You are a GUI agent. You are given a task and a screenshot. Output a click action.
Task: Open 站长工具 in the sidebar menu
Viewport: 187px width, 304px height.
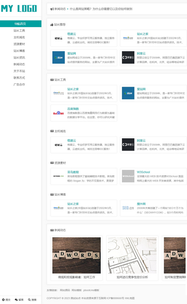pyautogui.click(x=19, y=30)
